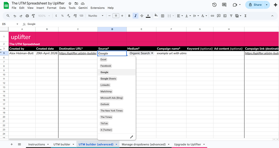Screen dimensions: 279x148
Task: Switch to the Instructions sheet tab
Action: pyautogui.click(x=37, y=144)
